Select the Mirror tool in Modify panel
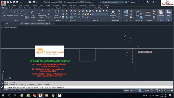 point(71,14)
